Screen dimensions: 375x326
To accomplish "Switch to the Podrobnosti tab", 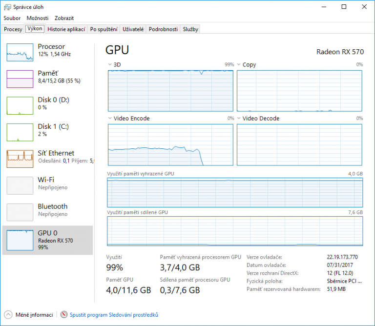I will (163, 29).
